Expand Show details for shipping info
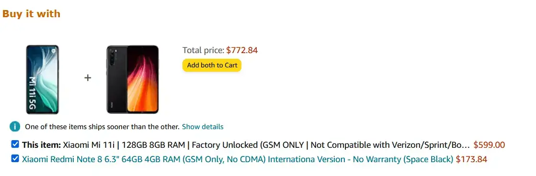536x176 pixels. tap(203, 127)
